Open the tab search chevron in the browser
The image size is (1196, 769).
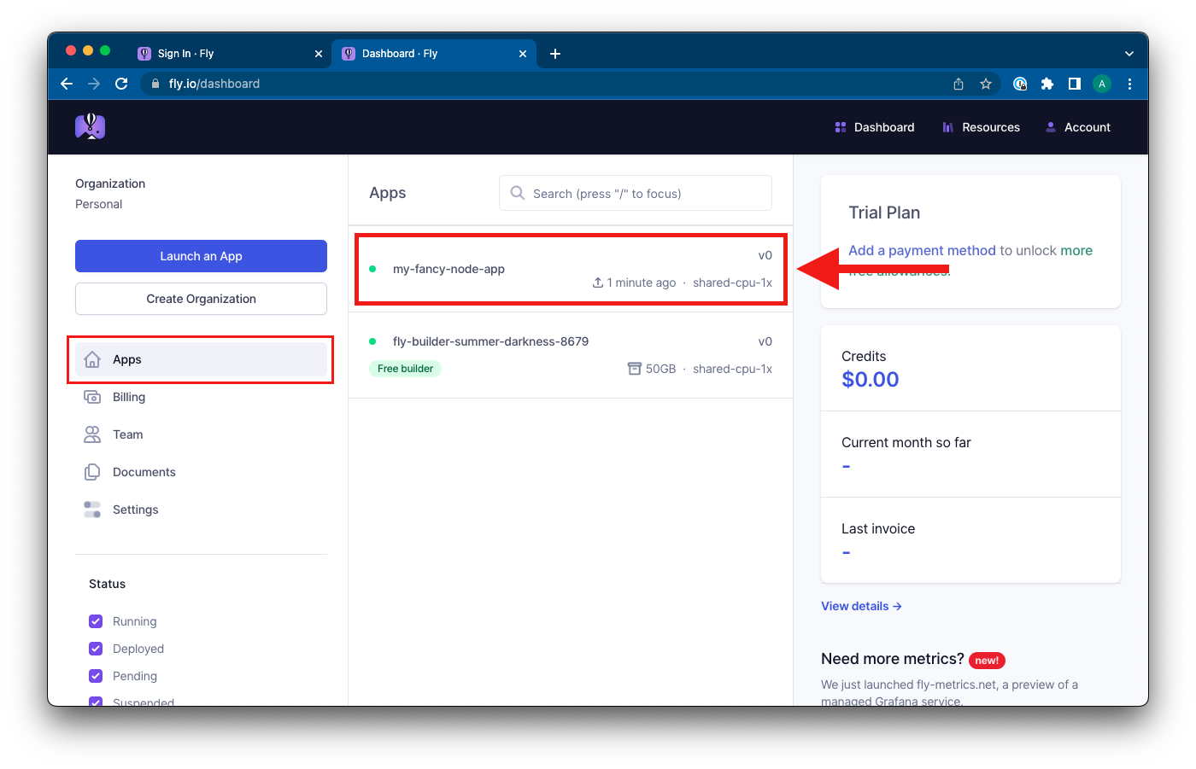[1129, 53]
